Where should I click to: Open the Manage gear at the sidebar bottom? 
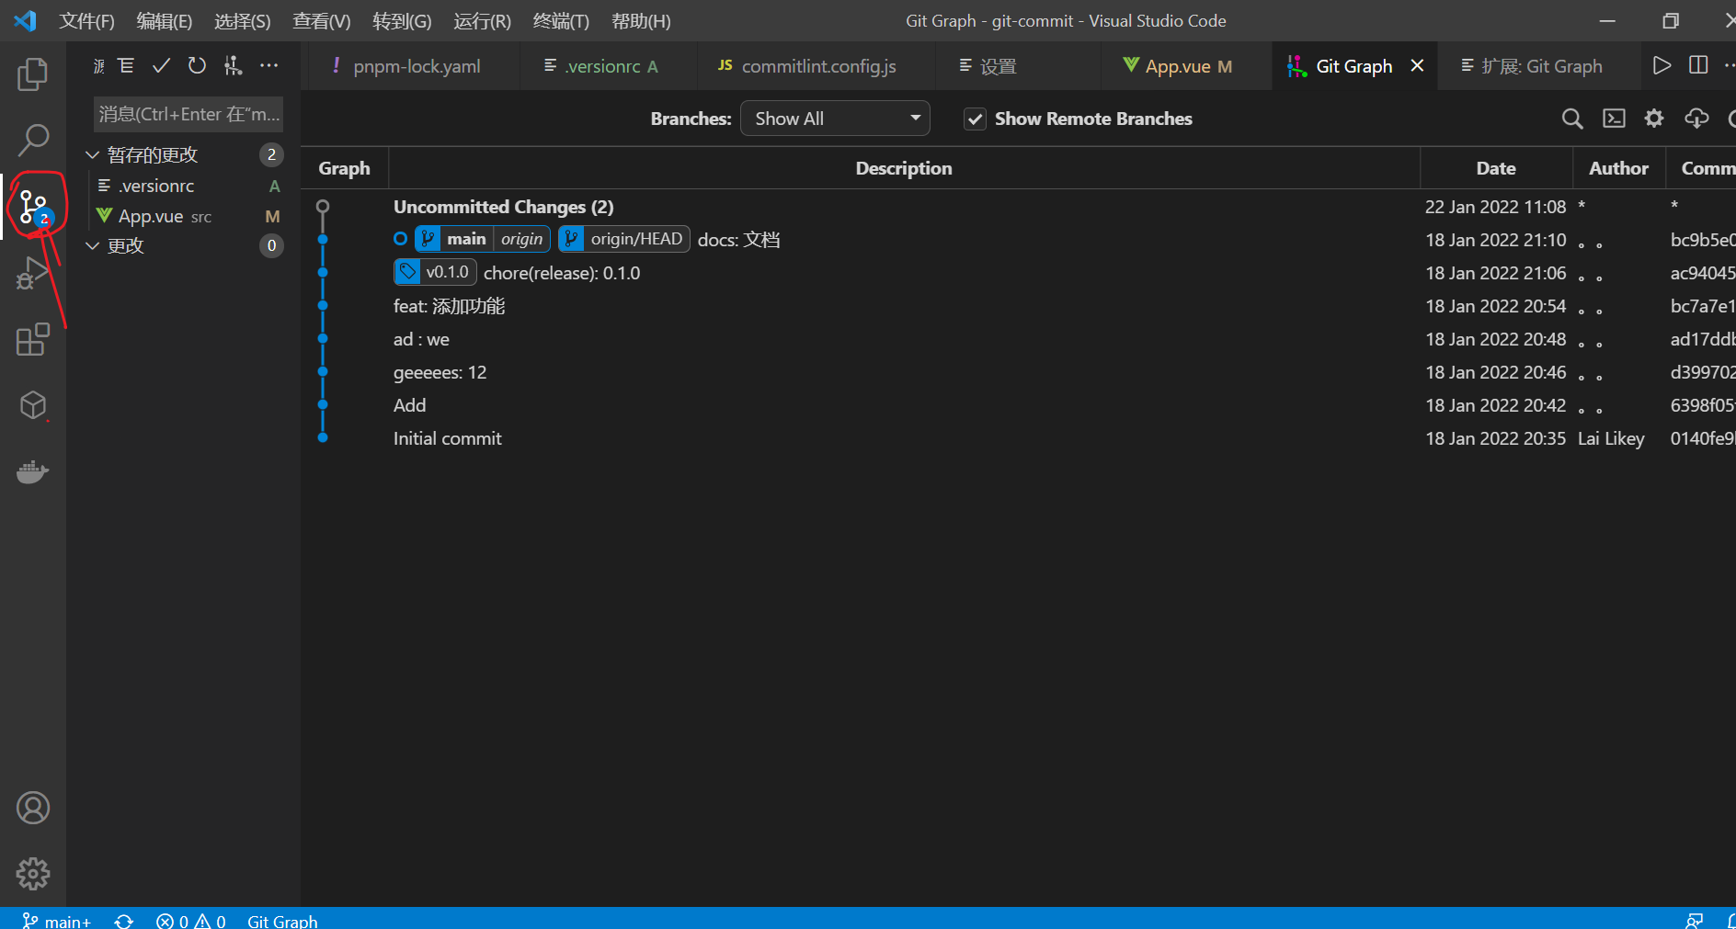pos(33,874)
